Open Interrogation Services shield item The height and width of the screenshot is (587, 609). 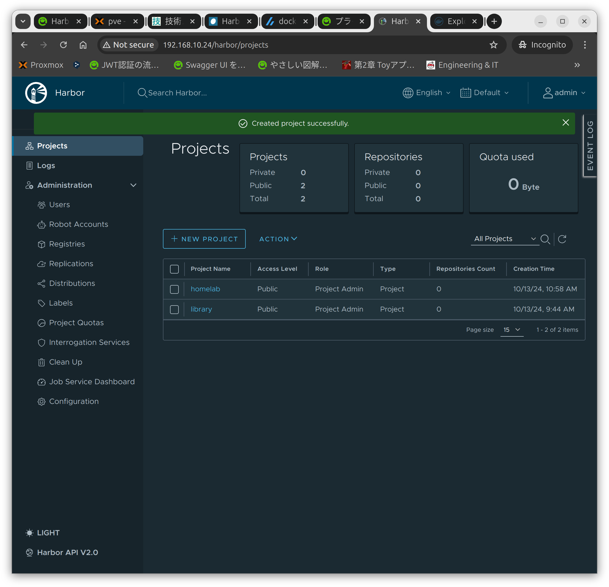coord(89,342)
